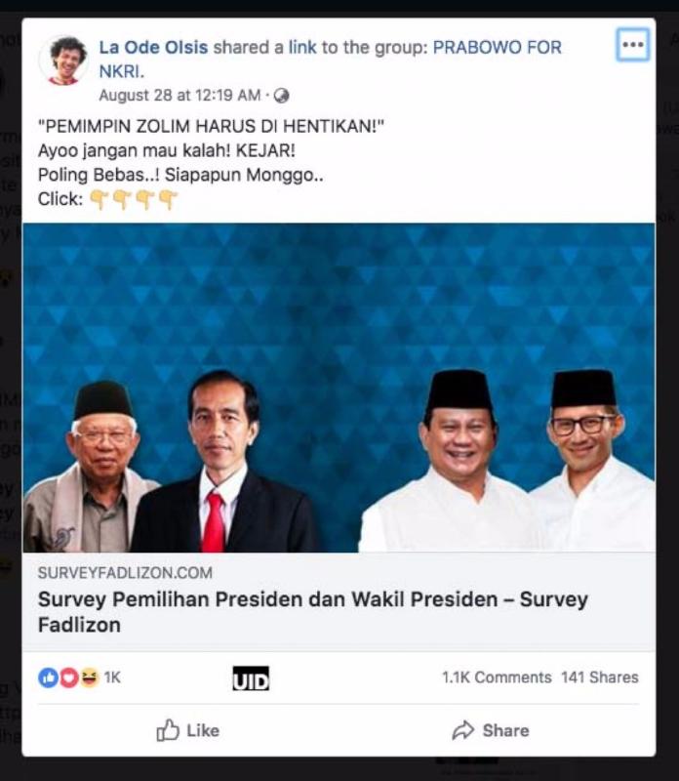679x781 pixels.
Task: Click La Ode Olsis profile picture
Action: point(64,61)
